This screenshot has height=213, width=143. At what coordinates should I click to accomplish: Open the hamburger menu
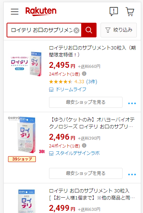[15, 11]
